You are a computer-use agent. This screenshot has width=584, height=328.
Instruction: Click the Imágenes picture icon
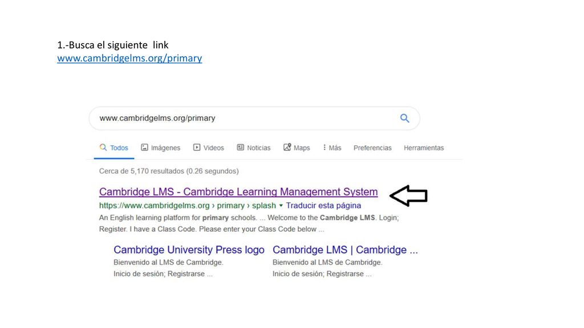pyautogui.click(x=144, y=147)
